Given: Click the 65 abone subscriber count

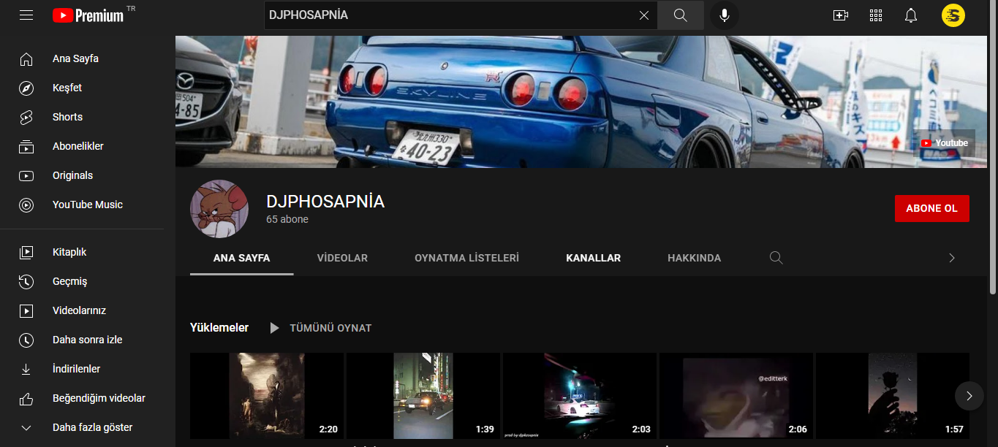Looking at the screenshot, I should pyautogui.click(x=287, y=219).
